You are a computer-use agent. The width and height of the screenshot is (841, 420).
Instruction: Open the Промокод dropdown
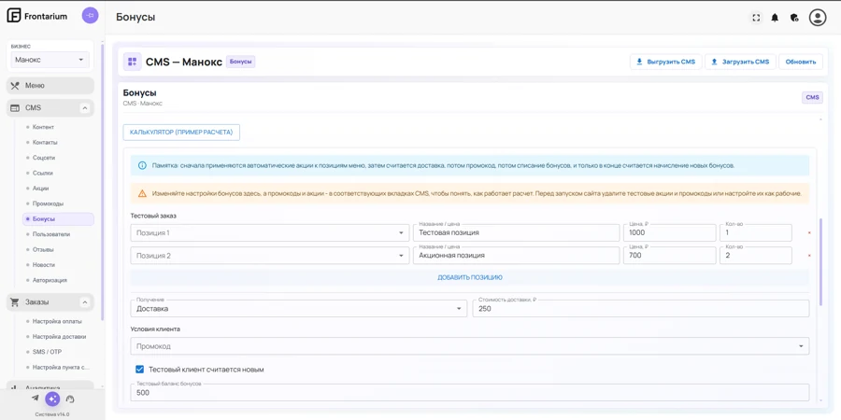(470, 346)
